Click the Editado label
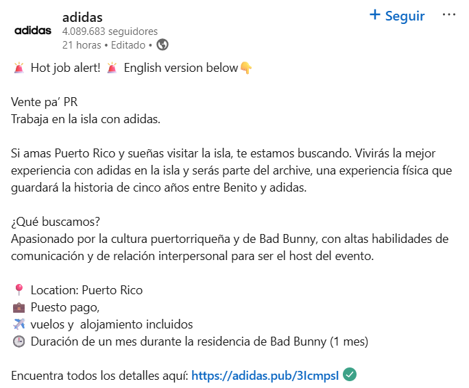The image size is (469, 388). point(128,45)
